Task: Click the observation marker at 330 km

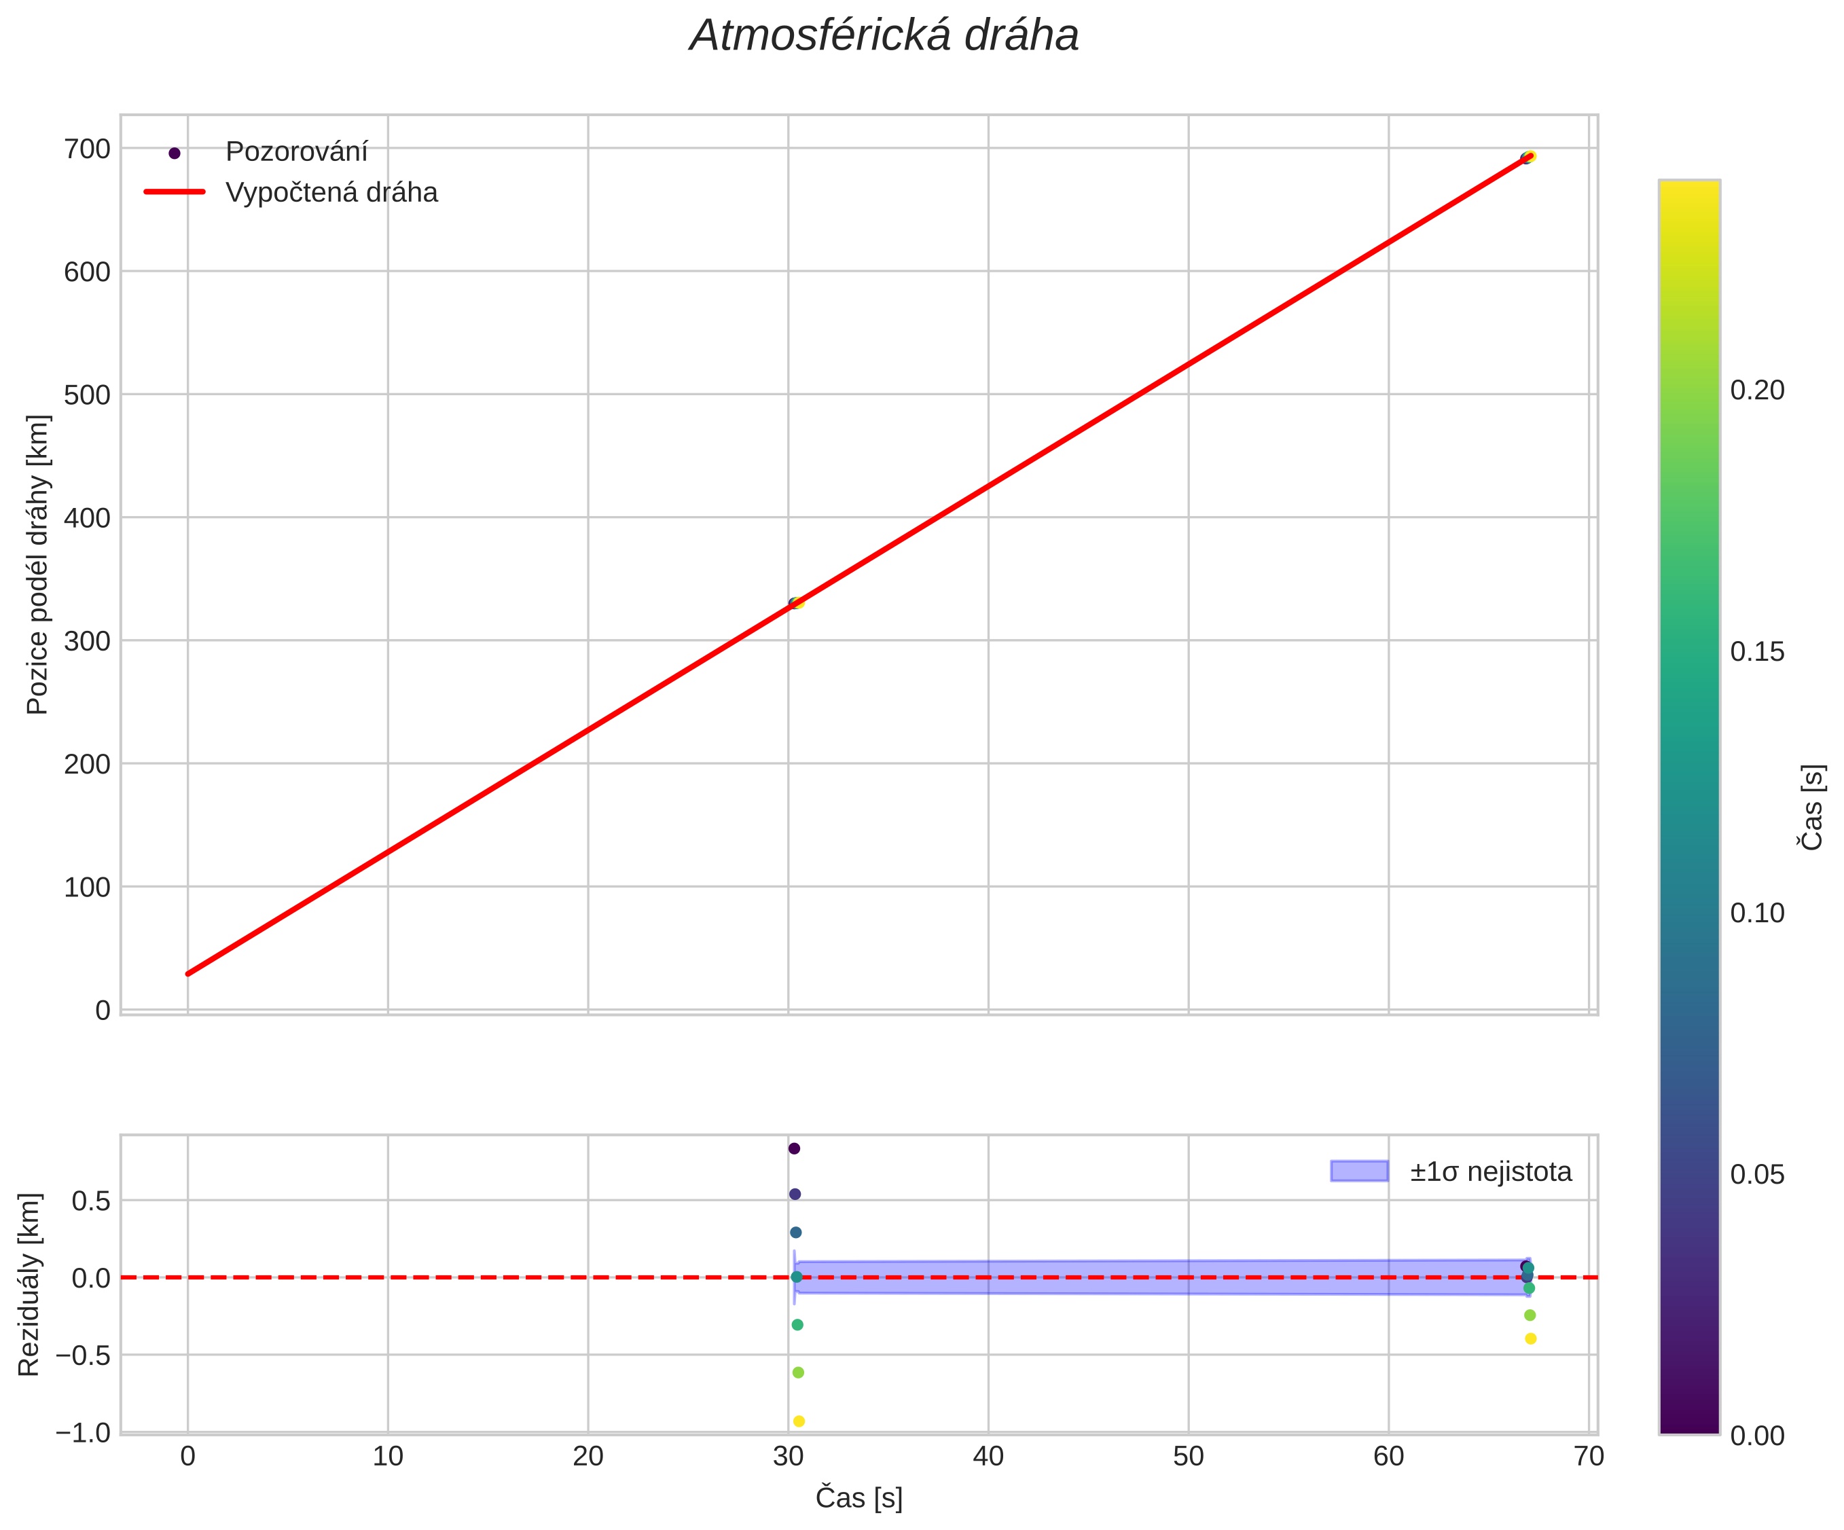Action: pos(795,603)
